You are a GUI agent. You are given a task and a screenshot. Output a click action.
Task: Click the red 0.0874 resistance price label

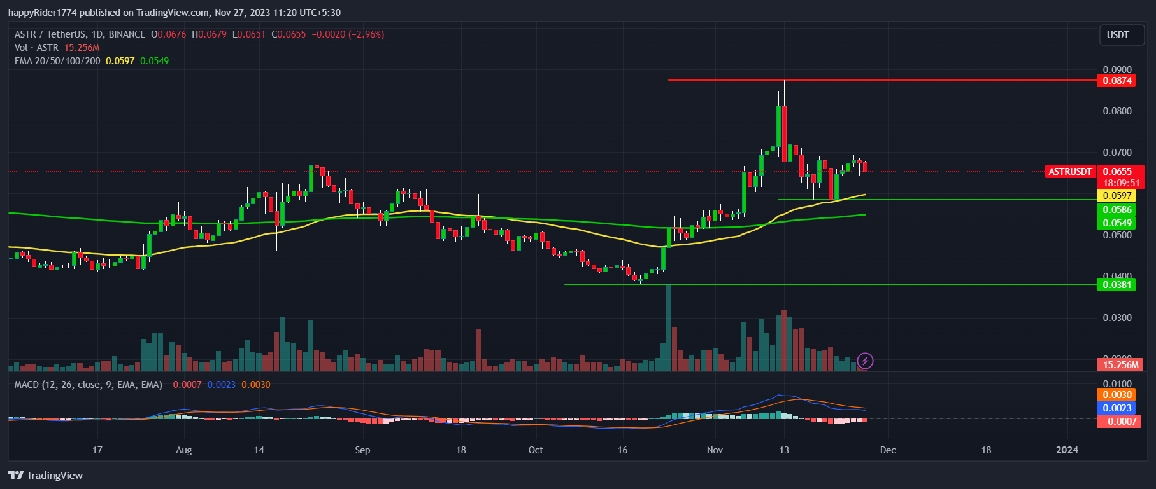[1117, 81]
